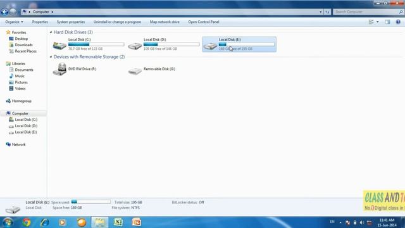Select Removable Disk (G:) icon
Viewport: 405px width, 228px height.
(135, 70)
